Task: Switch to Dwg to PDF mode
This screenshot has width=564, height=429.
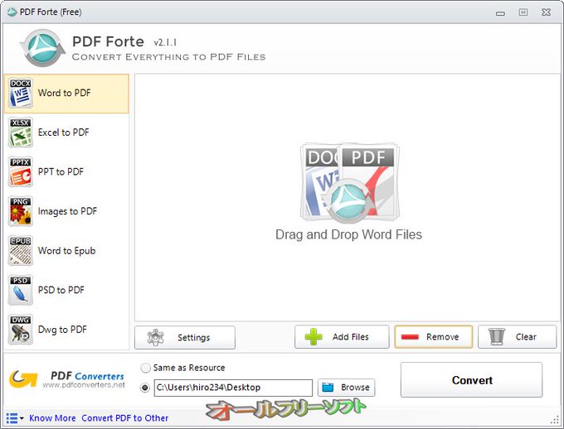Action: tap(66, 330)
